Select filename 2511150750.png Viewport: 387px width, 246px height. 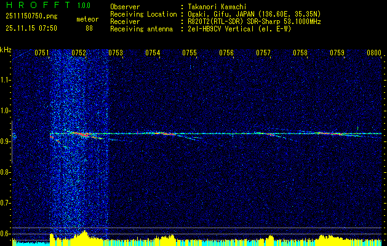tap(31, 17)
